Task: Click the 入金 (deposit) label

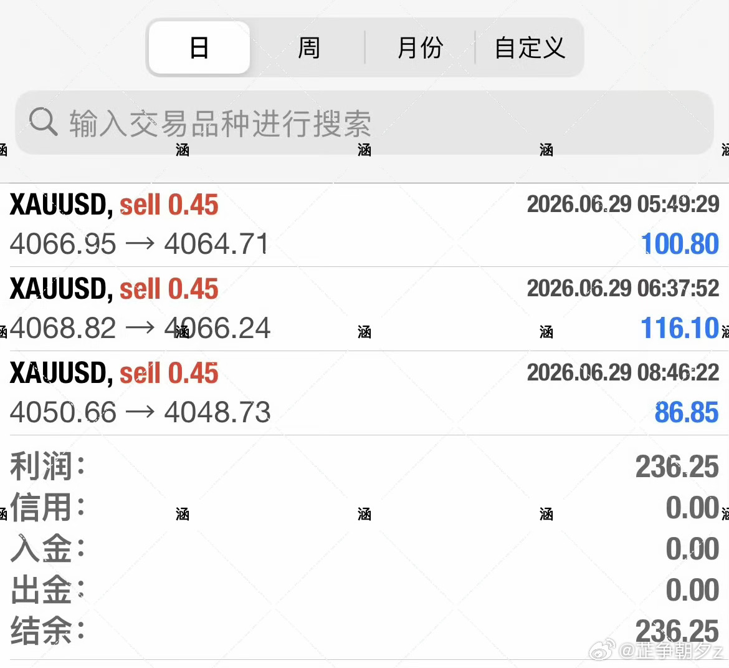Action: coord(47,549)
